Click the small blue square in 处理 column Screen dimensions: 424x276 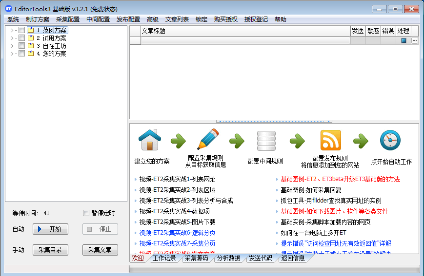click(404, 41)
